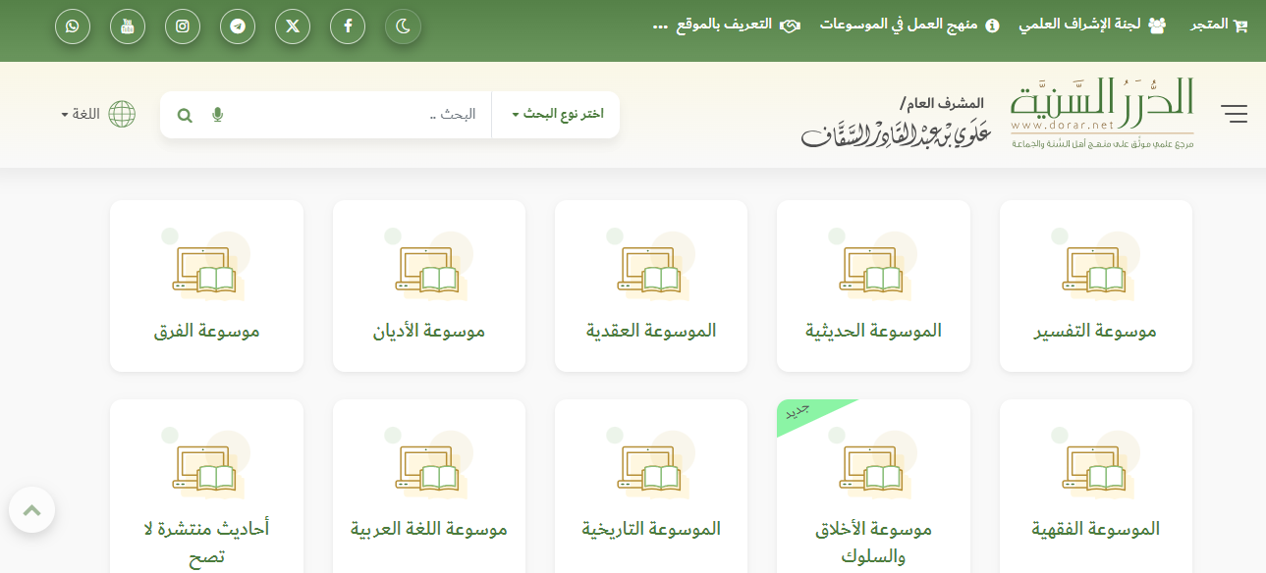
Task: Click علوي بن عبدالقادر السقاف signature
Action: tap(896, 135)
